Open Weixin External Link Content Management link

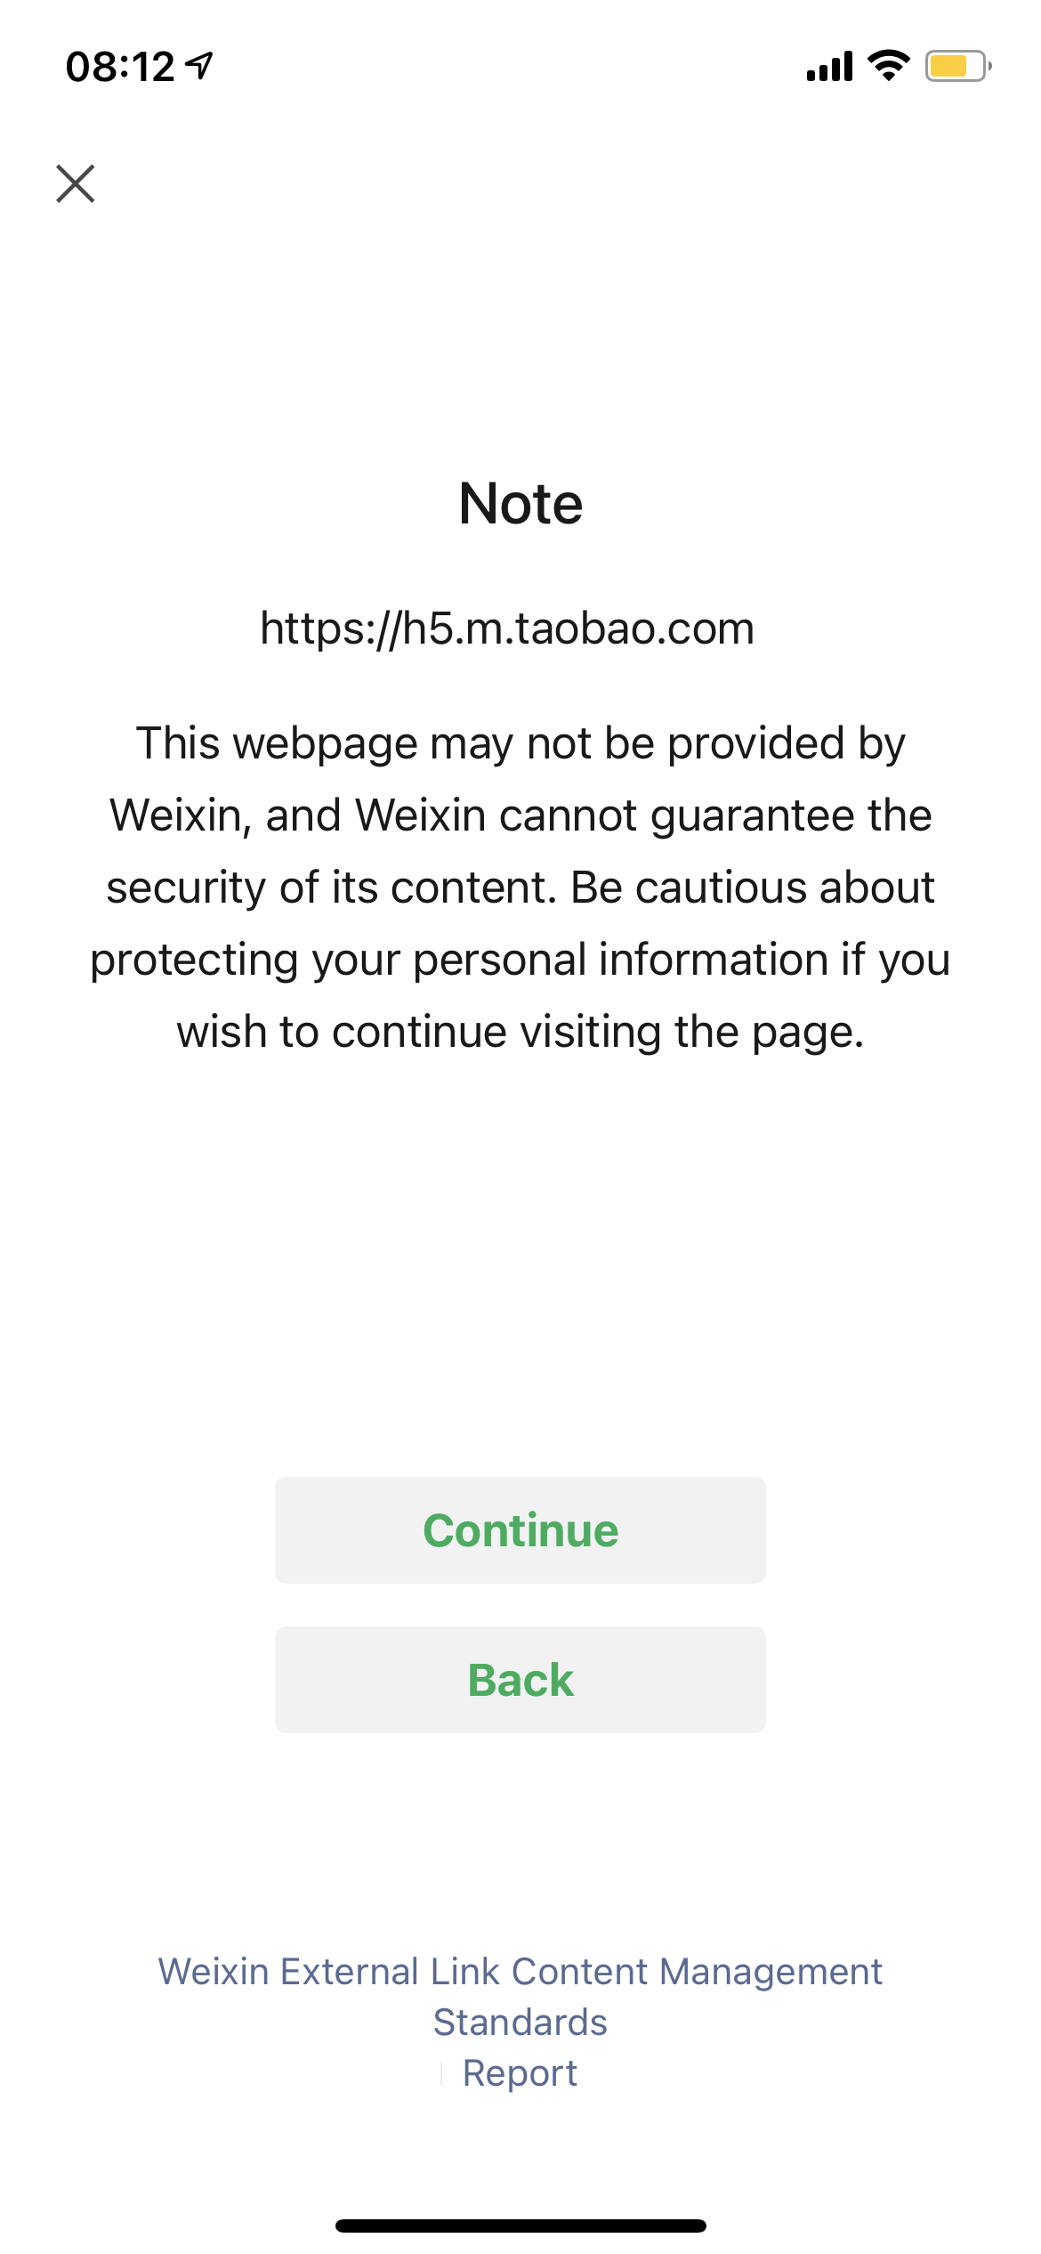pos(520,1972)
